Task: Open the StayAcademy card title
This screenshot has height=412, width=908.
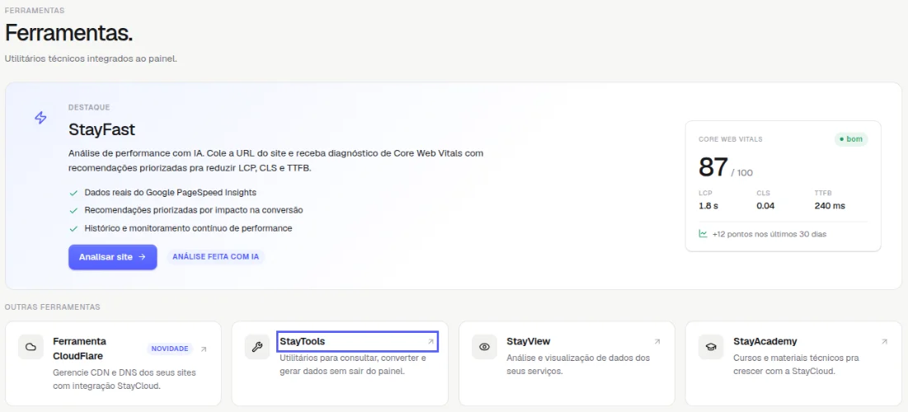Action: click(x=765, y=341)
